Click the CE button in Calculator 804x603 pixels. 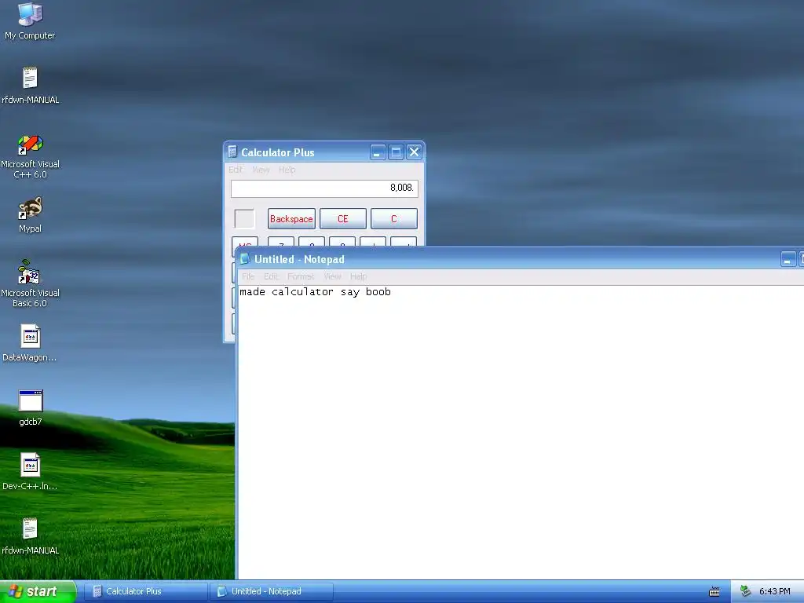click(x=342, y=219)
